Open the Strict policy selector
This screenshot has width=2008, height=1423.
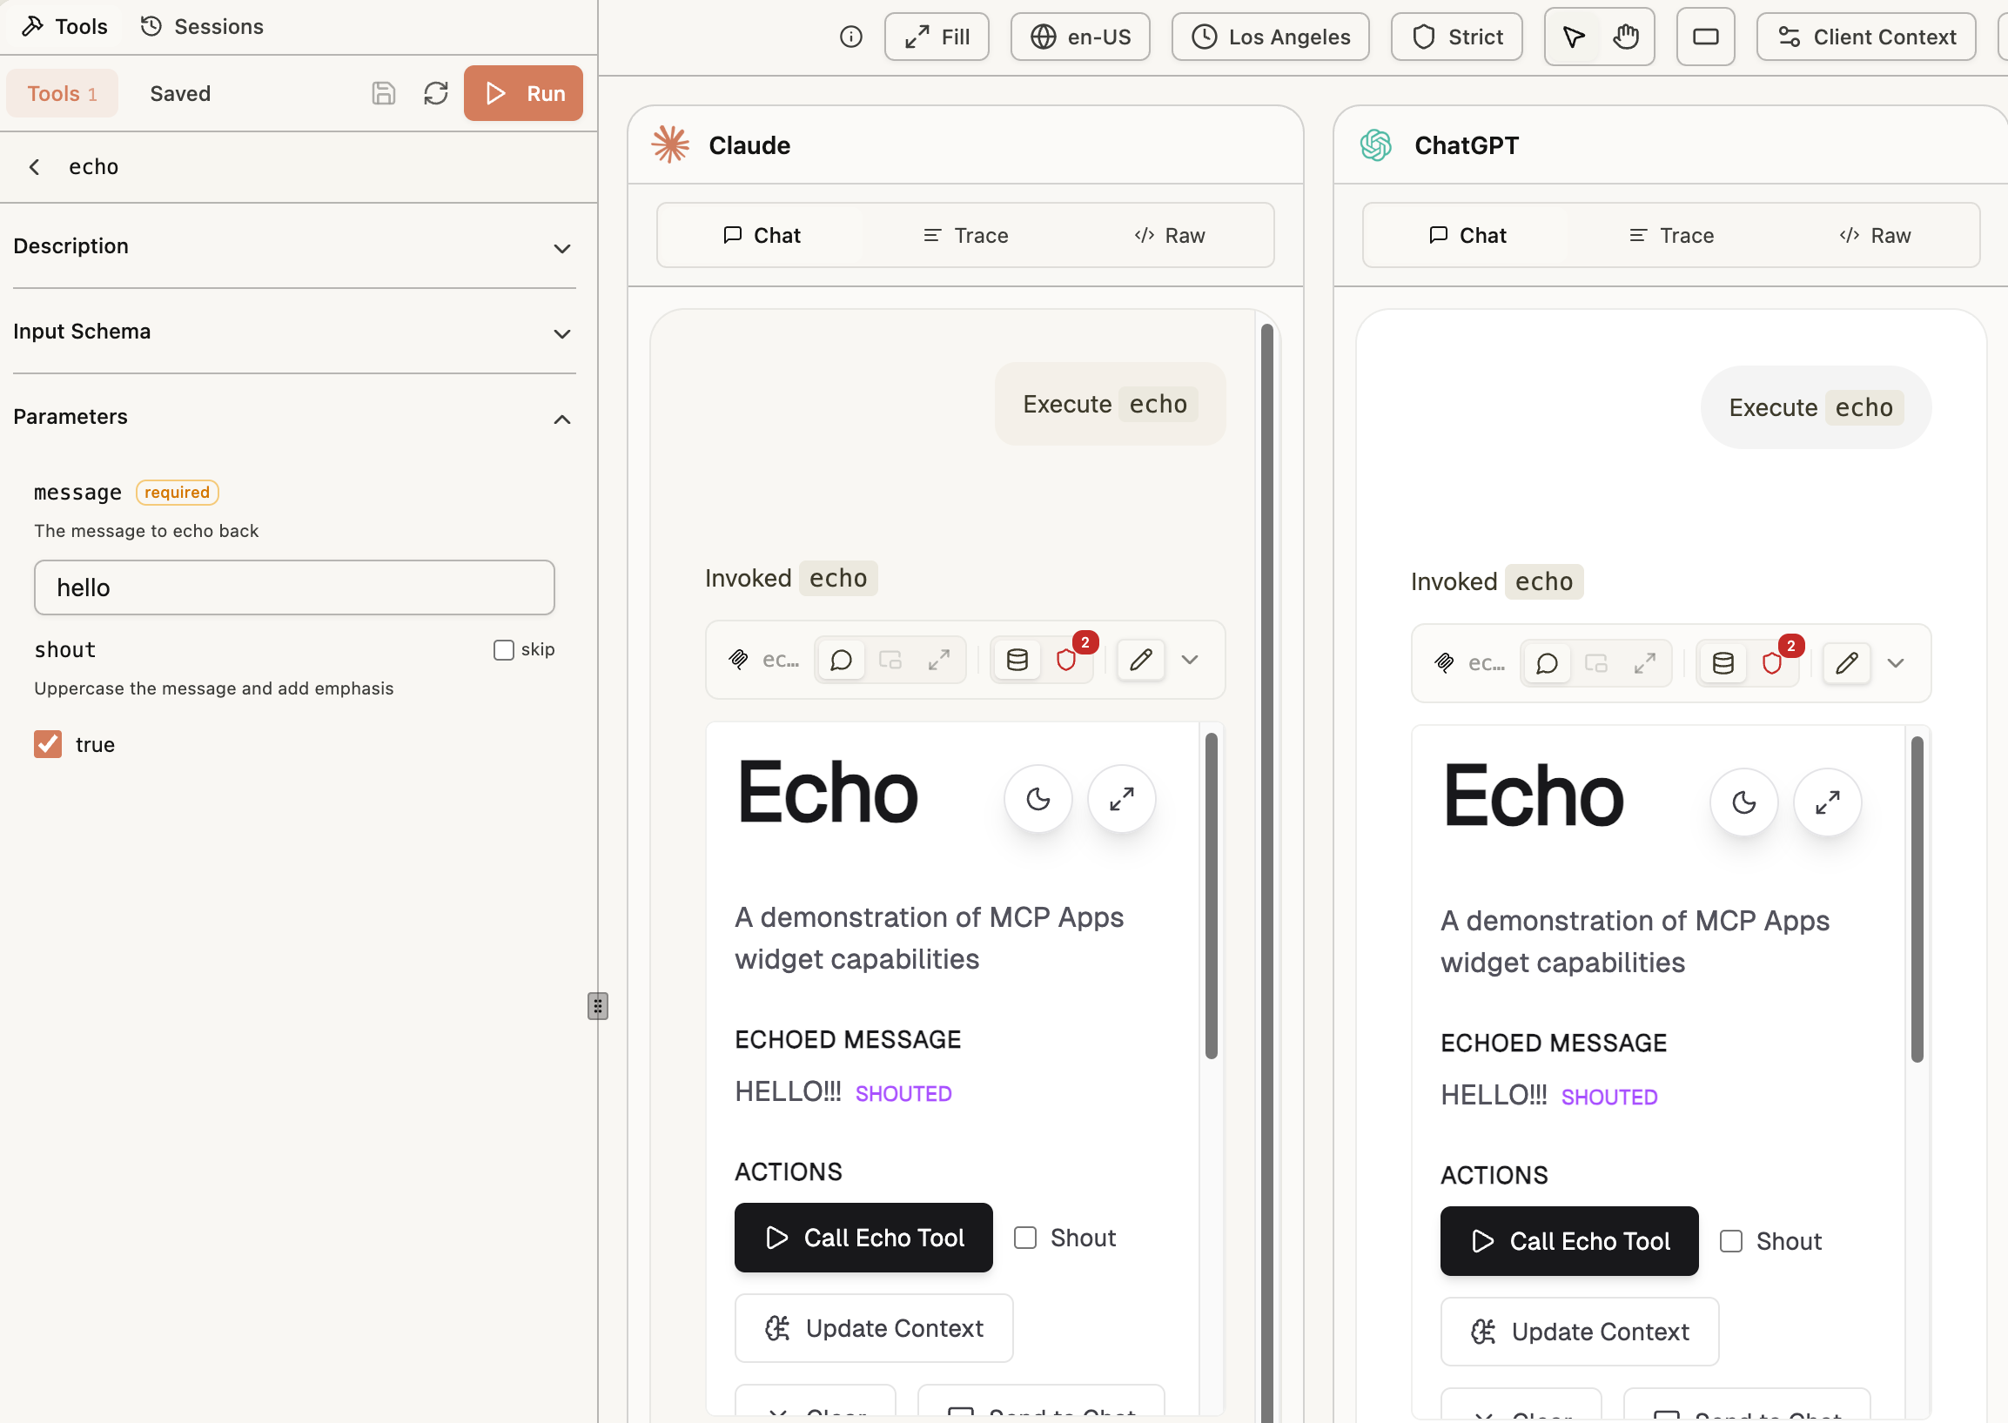tap(1457, 37)
